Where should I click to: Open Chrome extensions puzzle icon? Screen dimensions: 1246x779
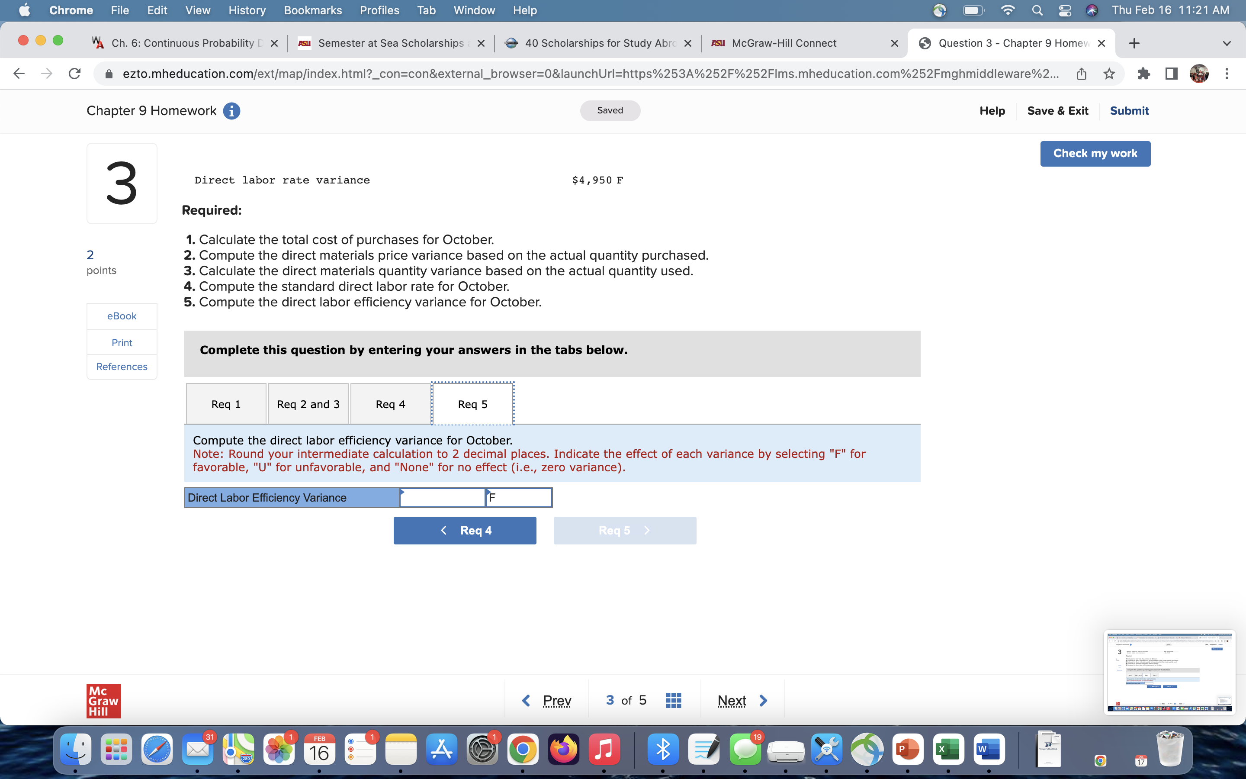click(x=1143, y=74)
